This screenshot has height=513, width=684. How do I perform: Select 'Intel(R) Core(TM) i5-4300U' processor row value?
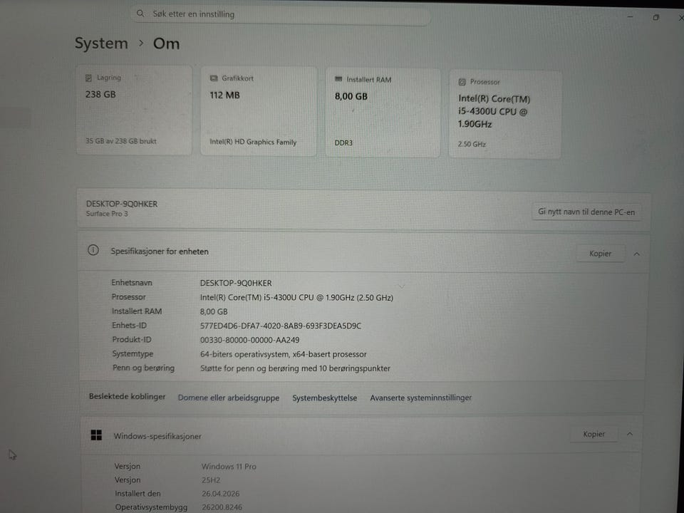[296, 298]
